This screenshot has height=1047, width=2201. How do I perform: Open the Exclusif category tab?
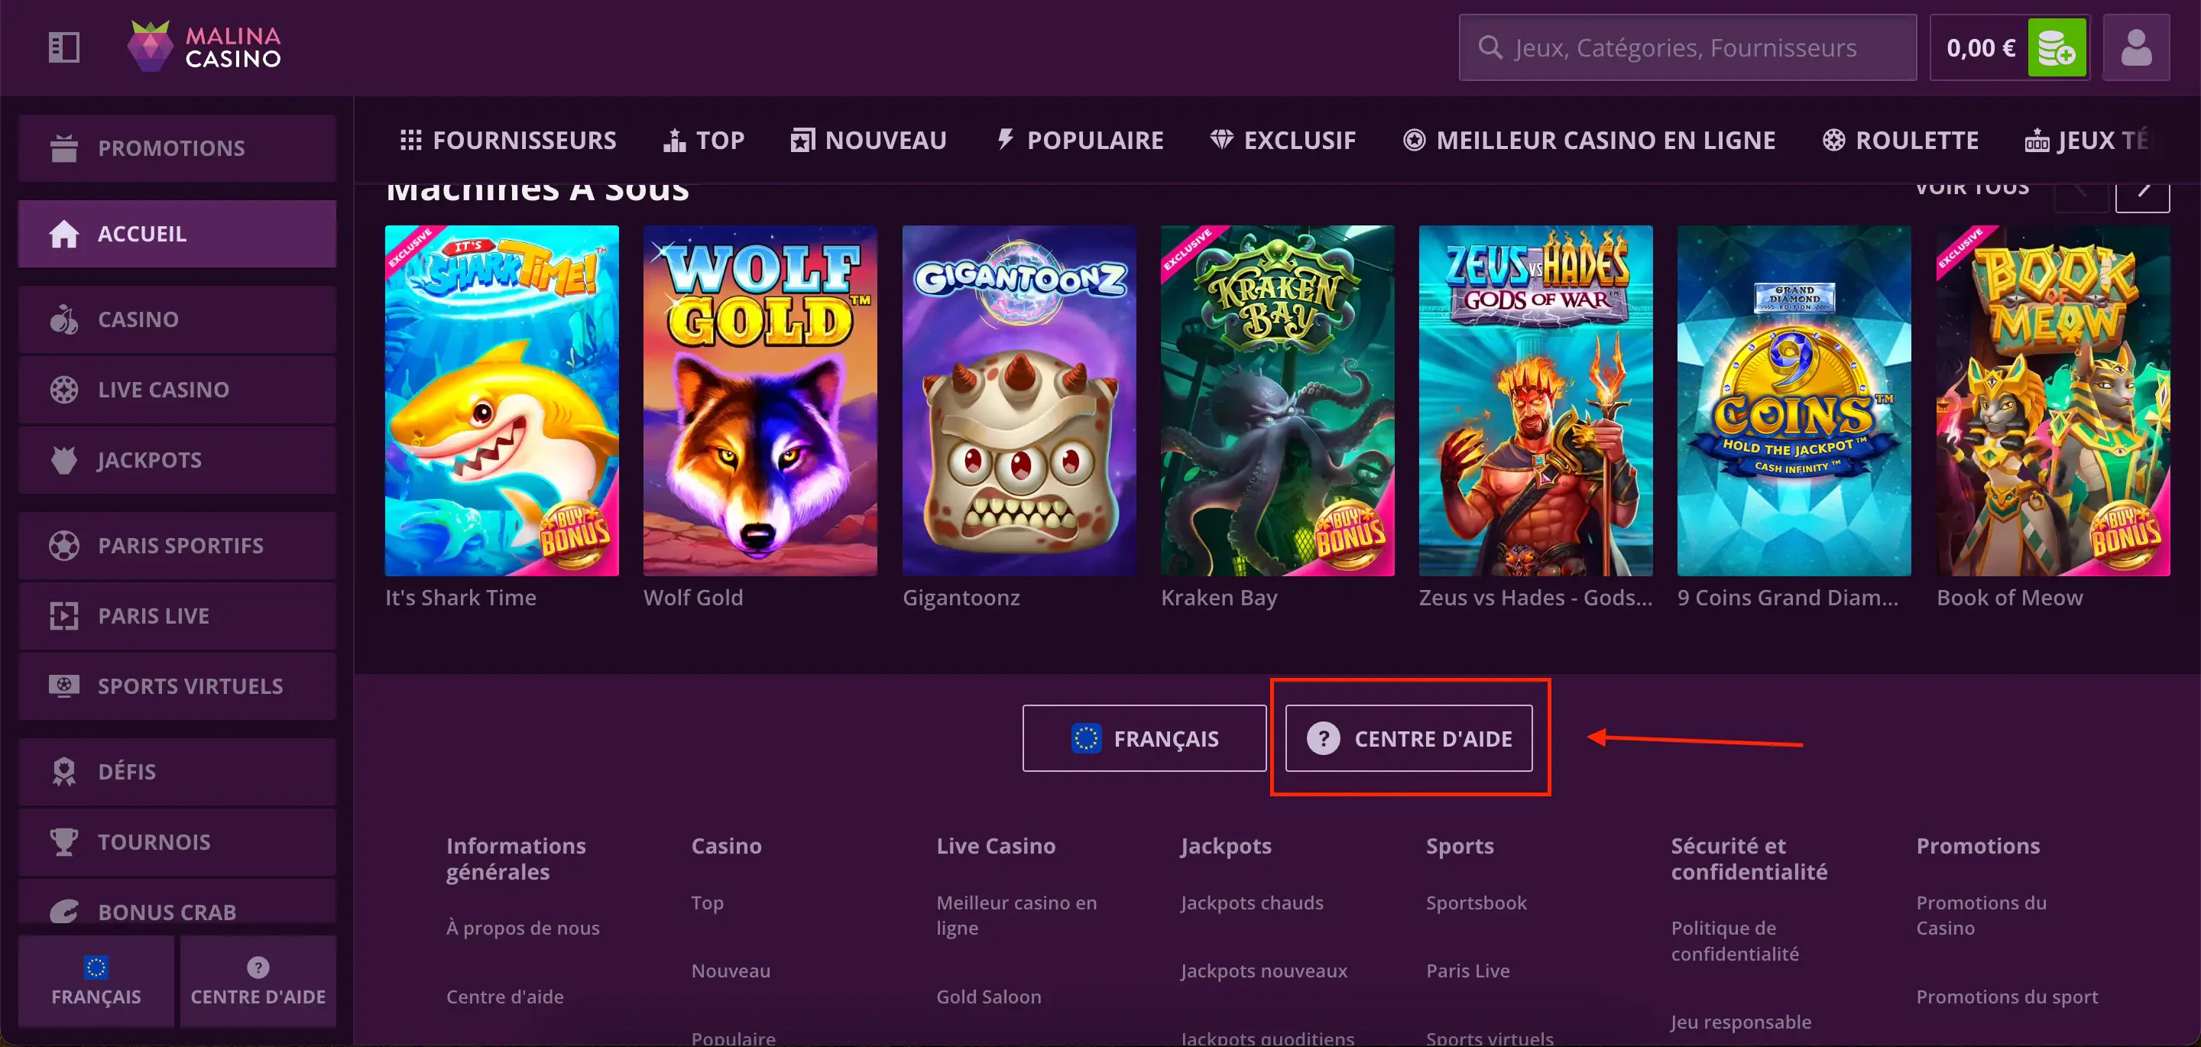tap(1283, 140)
